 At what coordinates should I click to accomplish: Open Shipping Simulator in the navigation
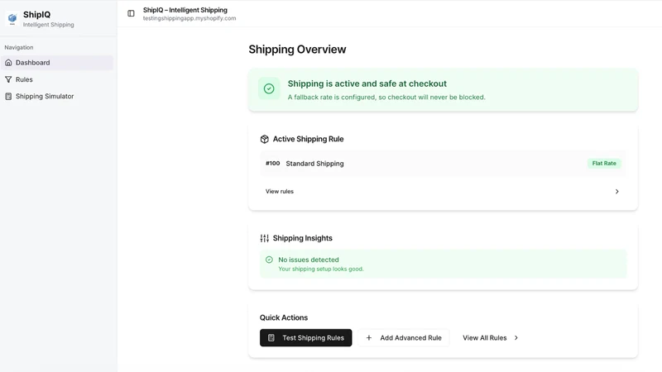tap(57, 96)
